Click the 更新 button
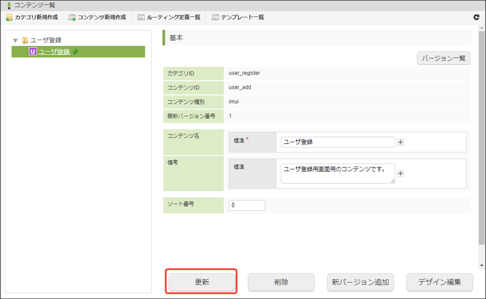The image size is (486, 299). (202, 282)
